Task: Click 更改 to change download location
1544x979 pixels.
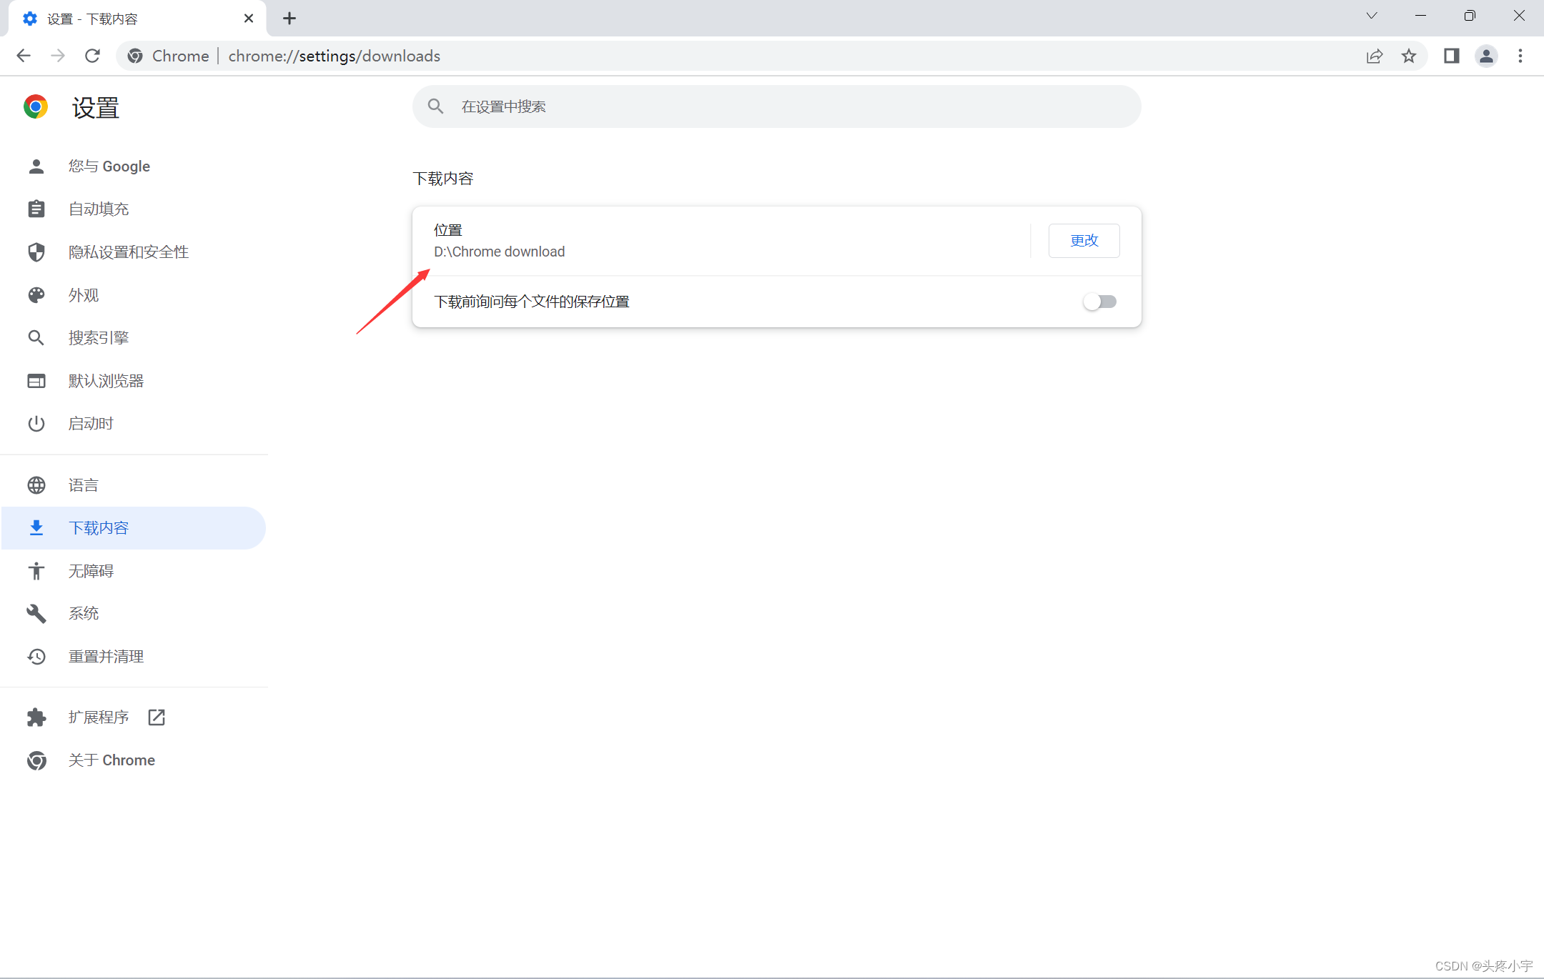Action: pos(1084,241)
